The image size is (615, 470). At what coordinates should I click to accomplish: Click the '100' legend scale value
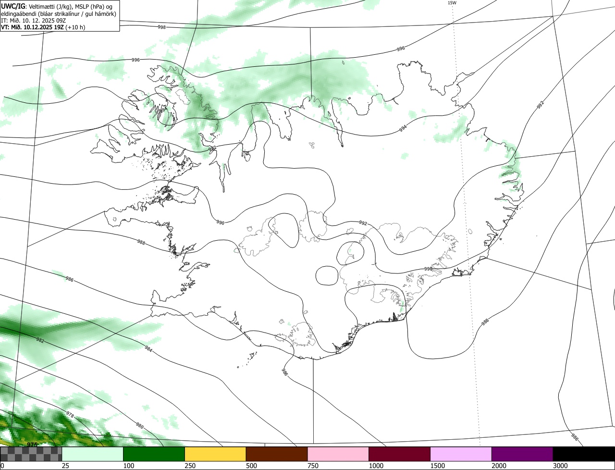coord(128,466)
